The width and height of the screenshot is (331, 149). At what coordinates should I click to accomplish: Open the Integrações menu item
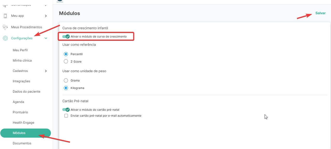(x=21, y=81)
